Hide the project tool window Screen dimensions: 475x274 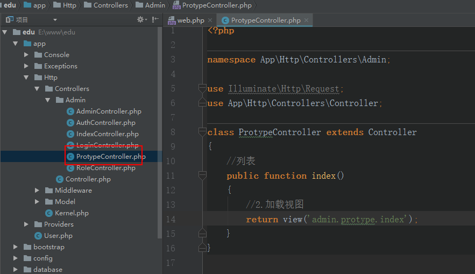[155, 19]
